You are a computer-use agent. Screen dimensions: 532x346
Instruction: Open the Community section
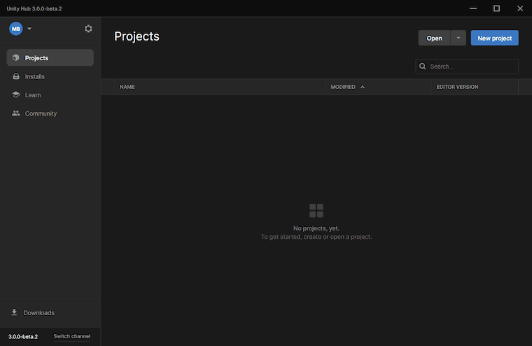click(41, 113)
